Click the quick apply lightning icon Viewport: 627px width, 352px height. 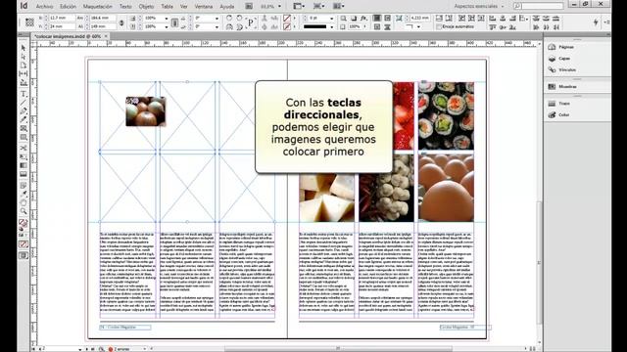pyautogui.click(x=596, y=22)
